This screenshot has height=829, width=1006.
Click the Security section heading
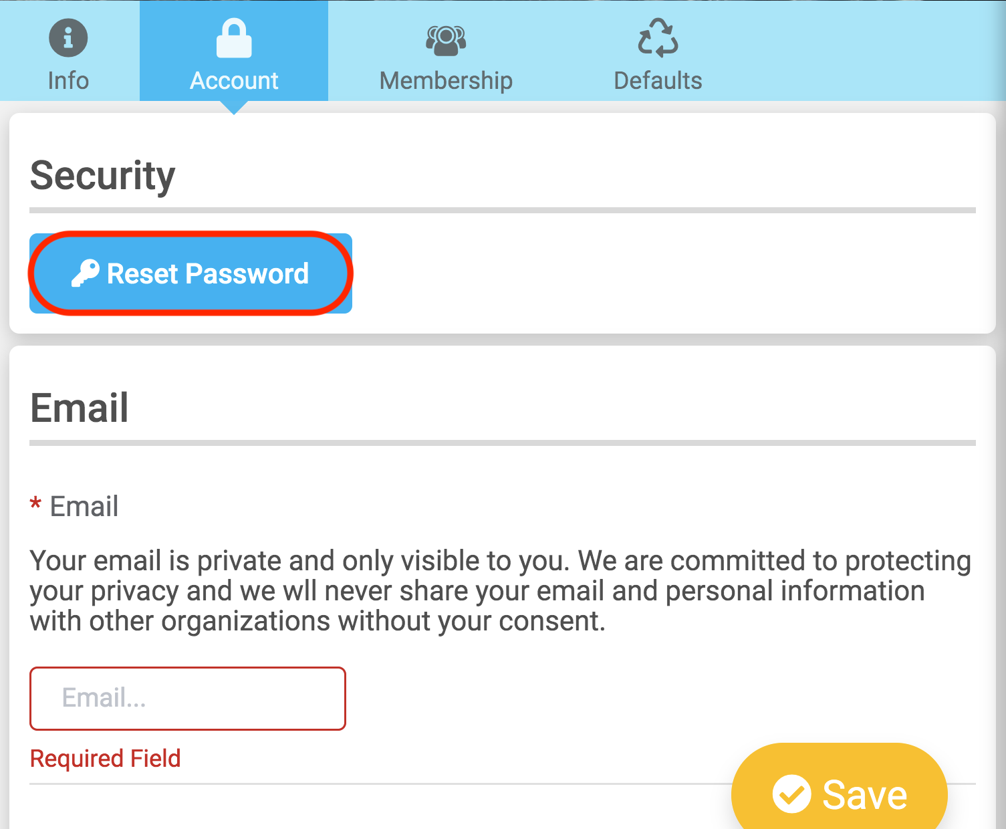[102, 176]
